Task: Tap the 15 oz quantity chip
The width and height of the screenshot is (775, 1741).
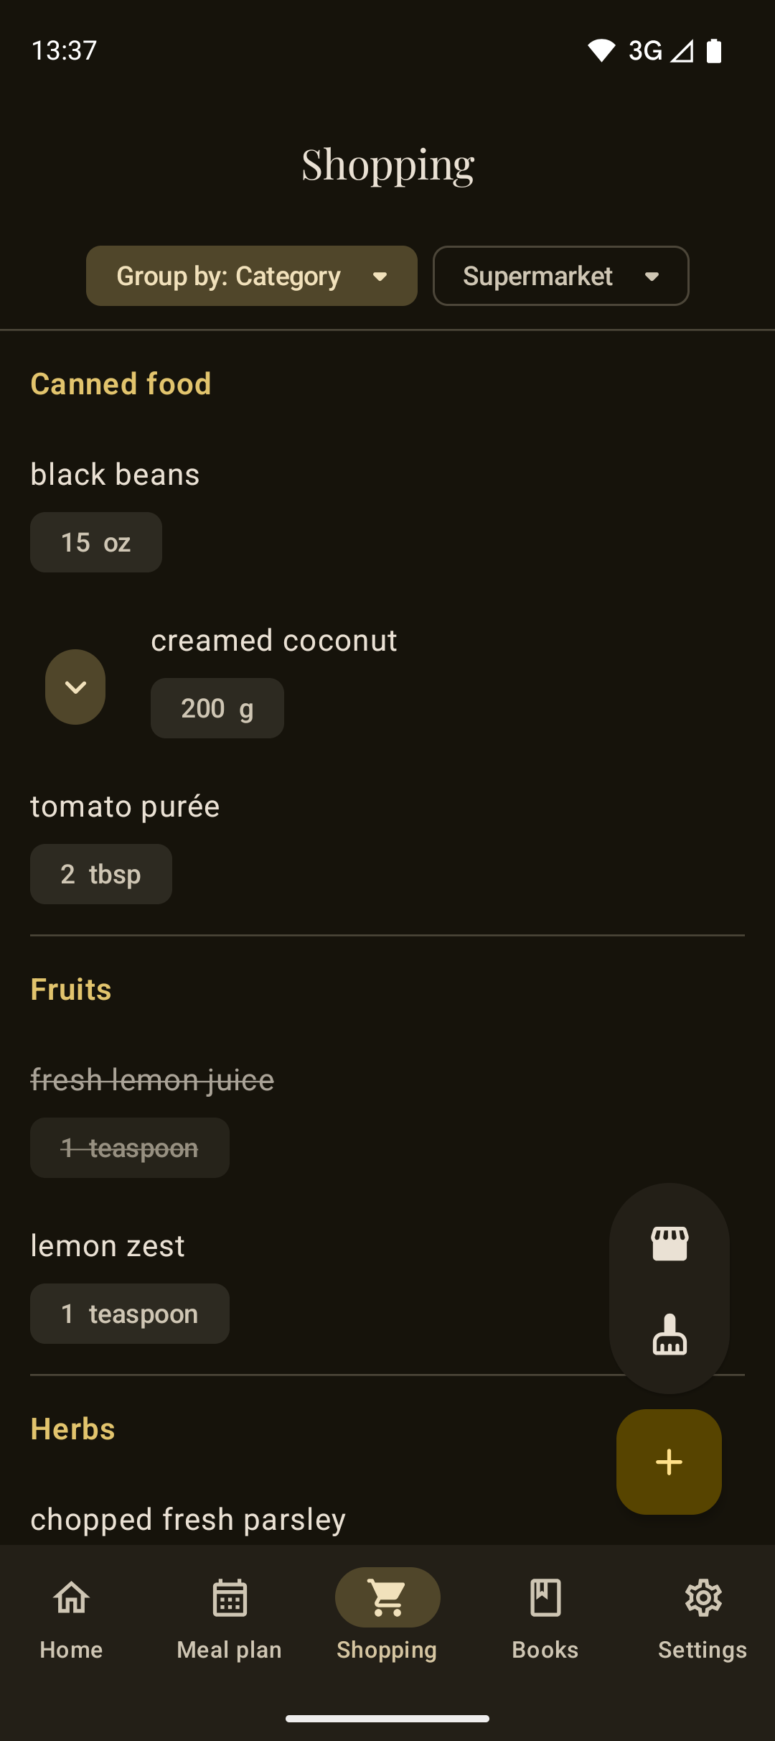Action: tap(96, 543)
